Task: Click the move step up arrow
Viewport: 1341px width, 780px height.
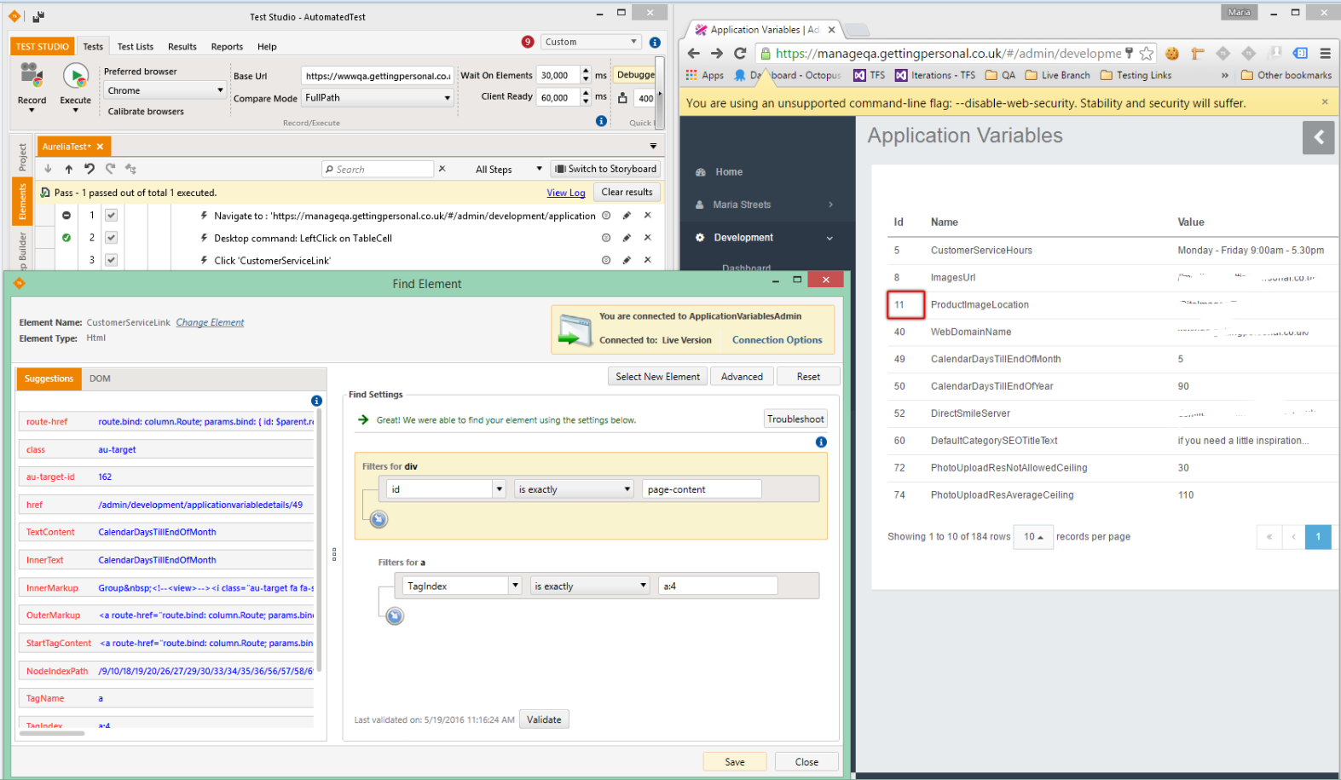Action: [x=69, y=169]
